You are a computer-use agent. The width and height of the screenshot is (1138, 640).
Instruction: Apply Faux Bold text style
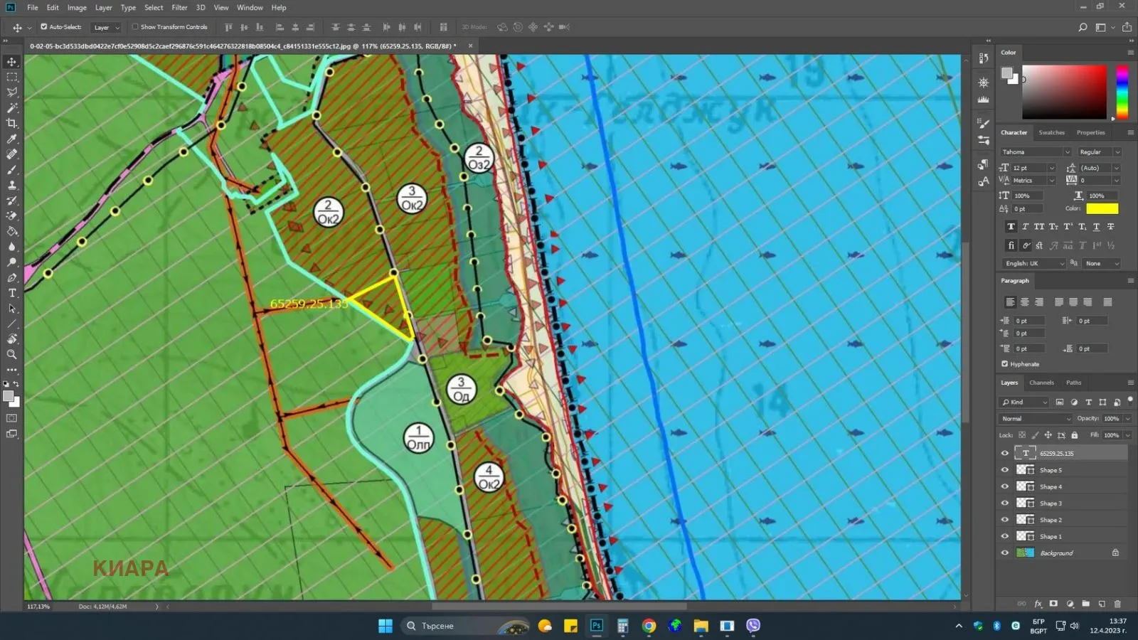click(x=1011, y=227)
